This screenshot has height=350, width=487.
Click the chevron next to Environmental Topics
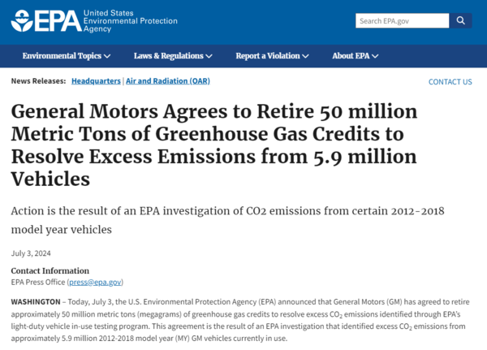107,56
